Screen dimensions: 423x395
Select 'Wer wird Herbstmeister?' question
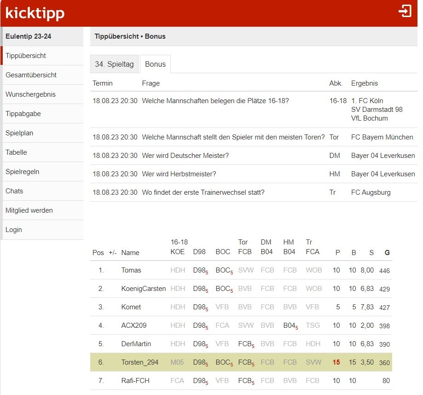click(179, 174)
